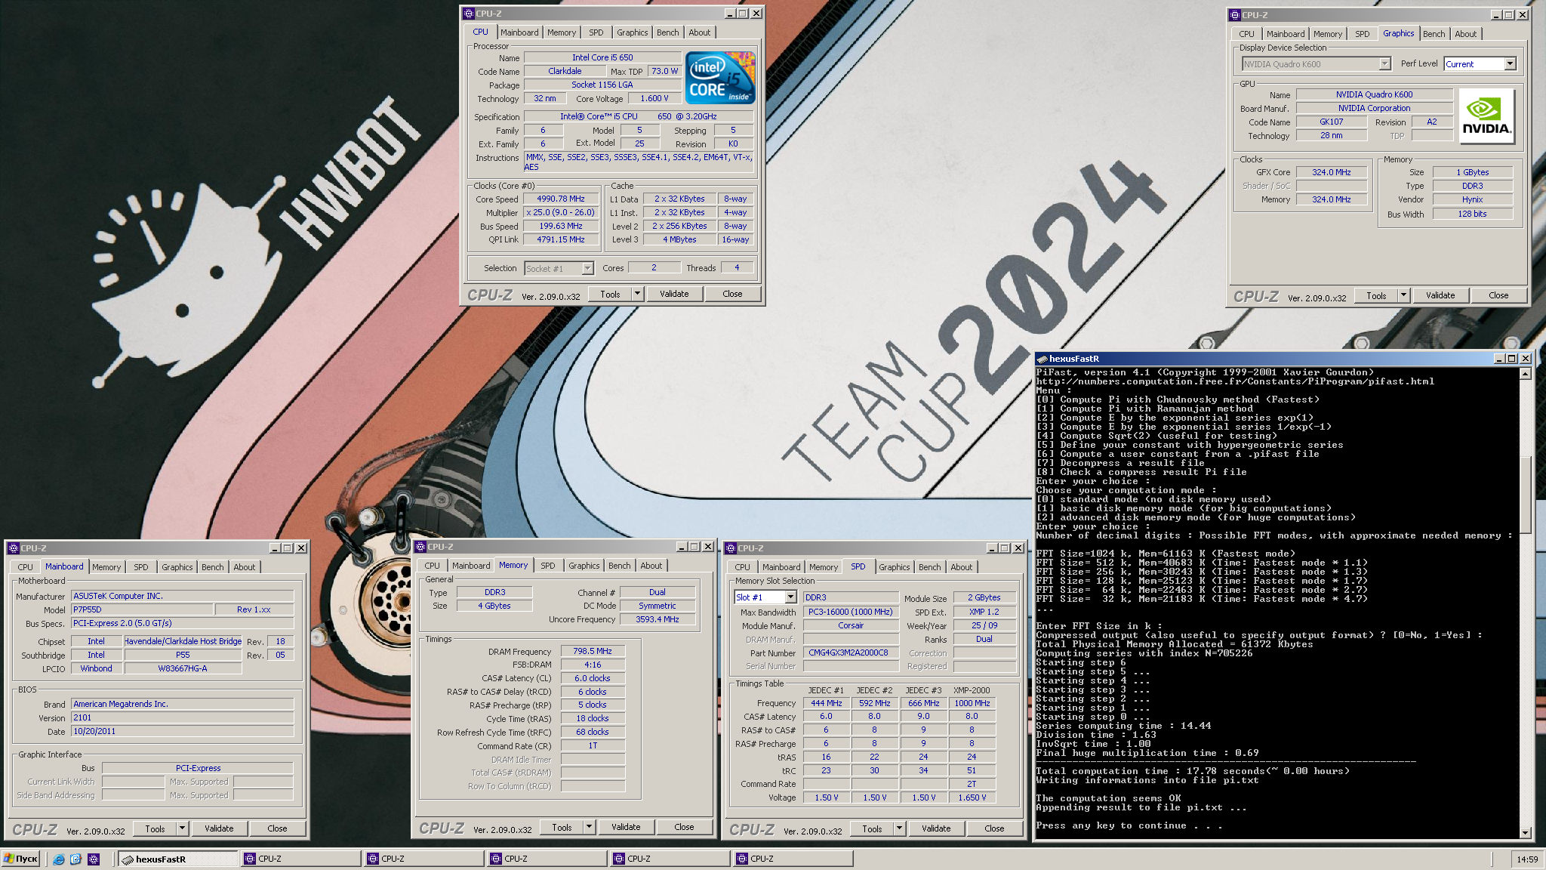This screenshot has height=870, width=1546.
Task: Click hexusFastR scrollbar down arrow
Action: [x=1525, y=832]
